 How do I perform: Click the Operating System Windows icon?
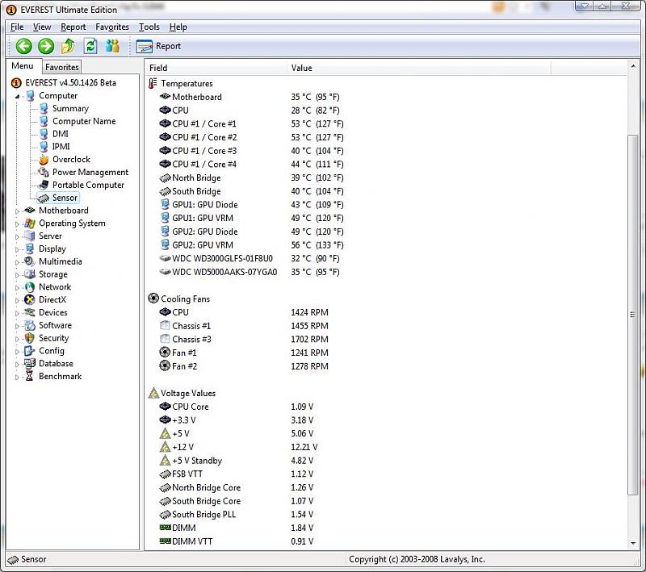pyautogui.click(x=29, y=223)
